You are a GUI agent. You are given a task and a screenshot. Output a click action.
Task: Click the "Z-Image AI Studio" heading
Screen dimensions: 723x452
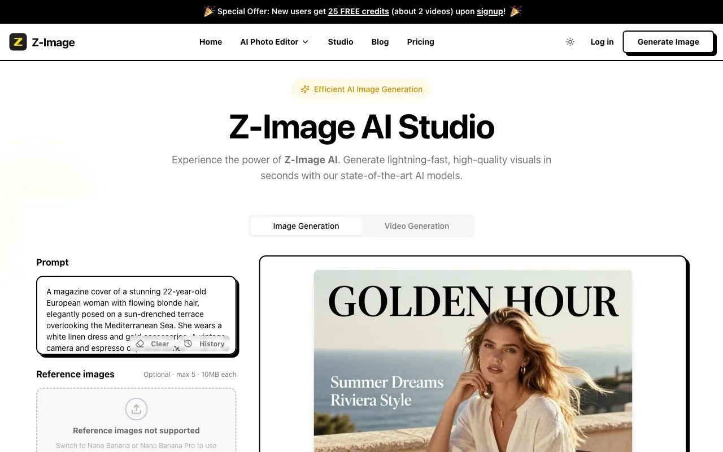(361, 127)
